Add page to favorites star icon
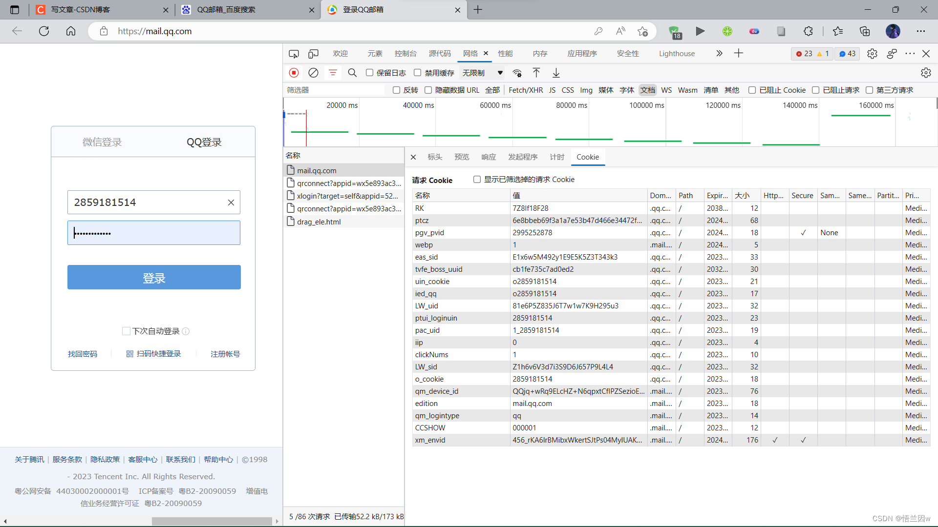The image size is (938, 527). [x=642, y=31]
